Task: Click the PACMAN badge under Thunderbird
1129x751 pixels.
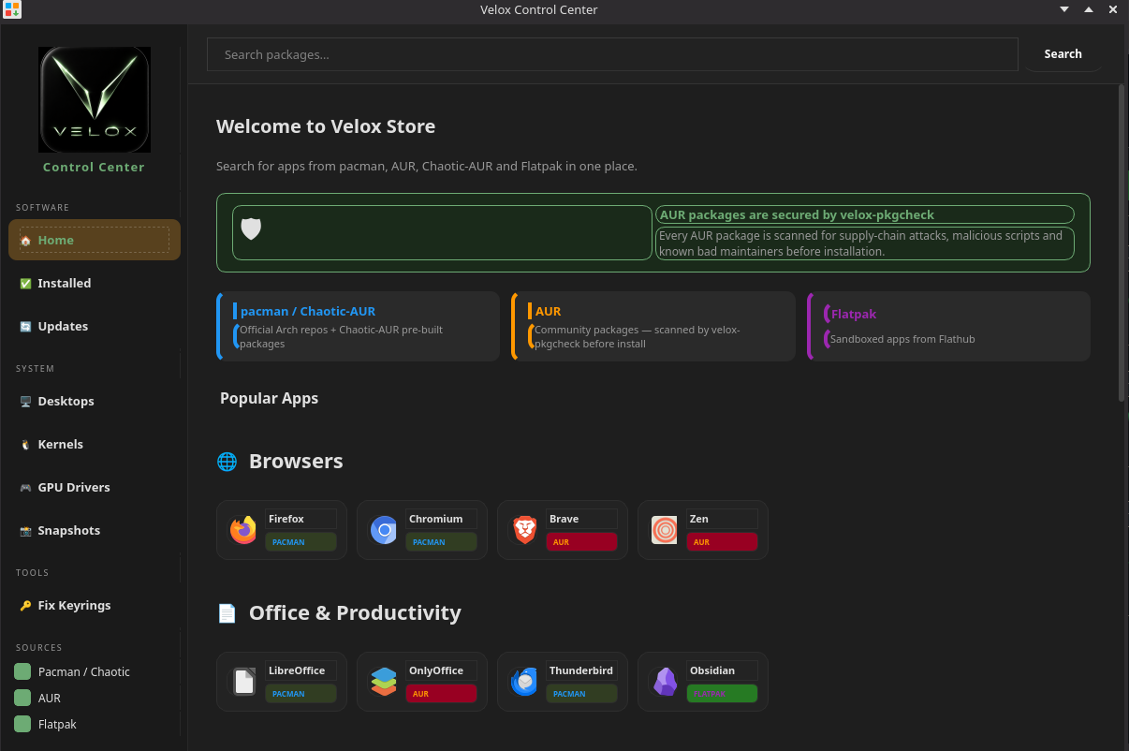Action: 581,694
